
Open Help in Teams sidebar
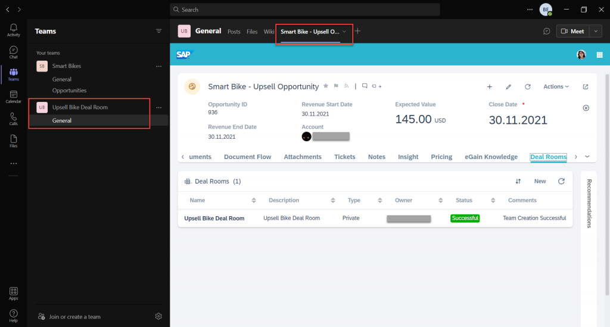point(13,316)
